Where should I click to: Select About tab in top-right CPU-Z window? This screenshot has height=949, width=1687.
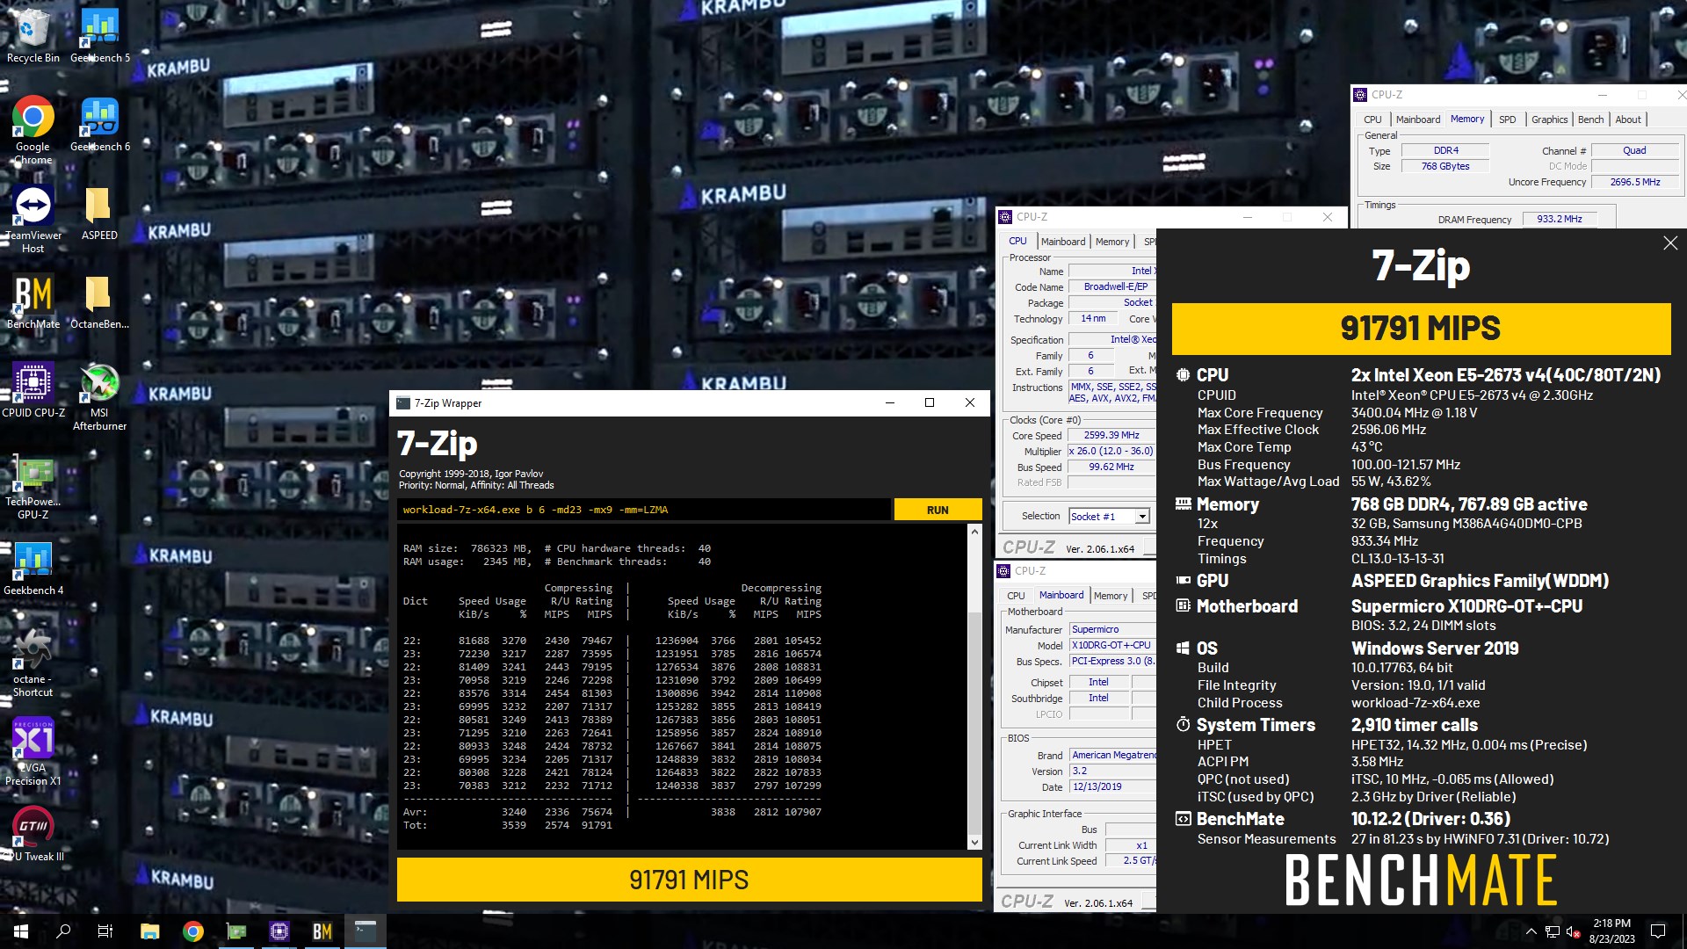(x=1627, y=120)
